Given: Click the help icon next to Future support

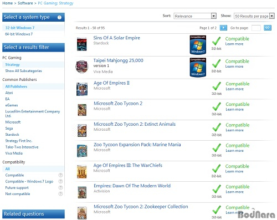Looking at the screenshot, I should tap(60, 187).
